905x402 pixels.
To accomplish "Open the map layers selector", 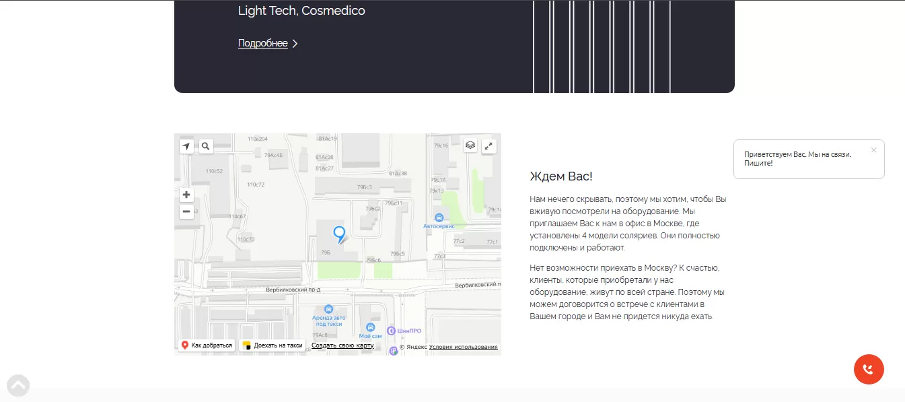I will pos(470,145).
